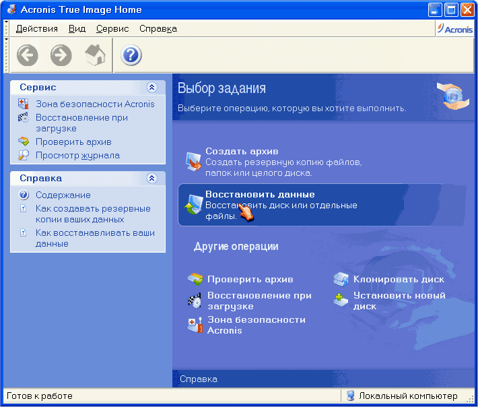Click the Готов к работе status text
Screen dimensions: 478x407
tap(40, 396)
